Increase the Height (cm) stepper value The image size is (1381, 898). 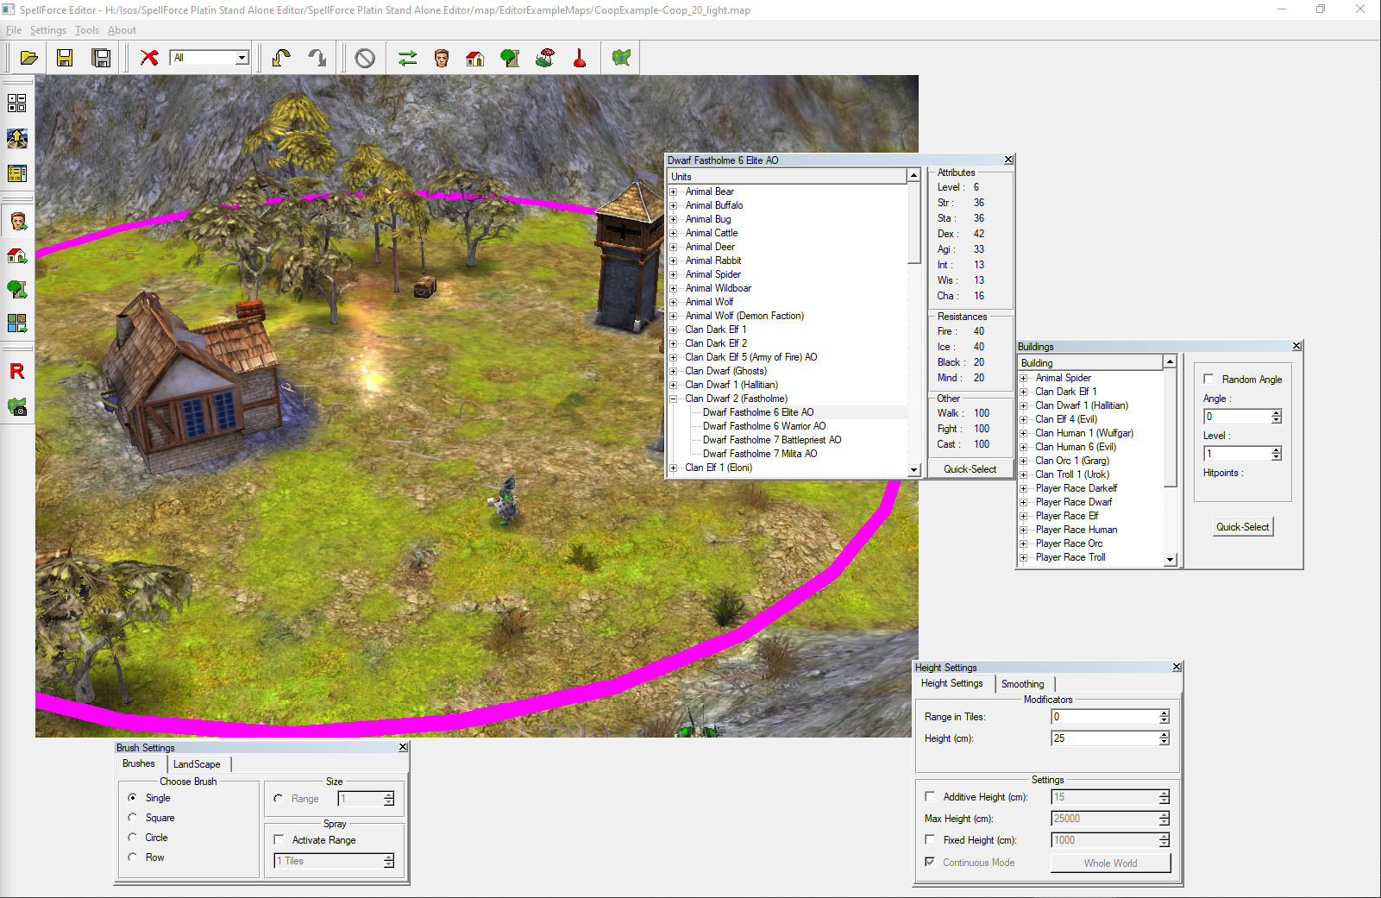tap(1164, 735)
